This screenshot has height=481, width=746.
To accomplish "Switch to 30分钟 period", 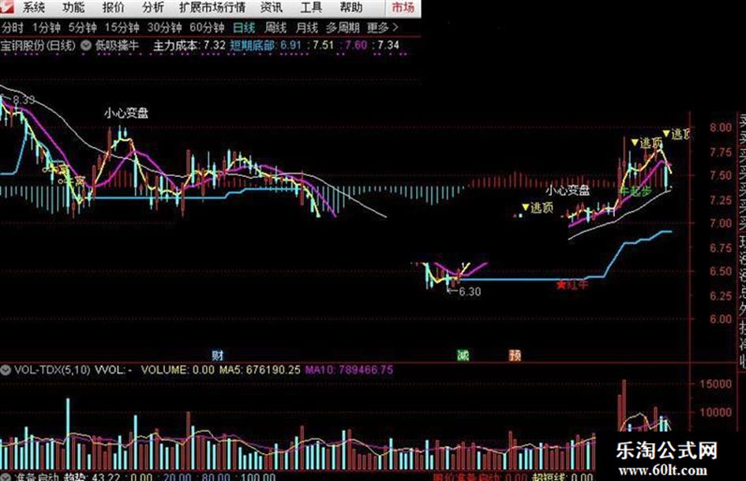I will [164, 28].
